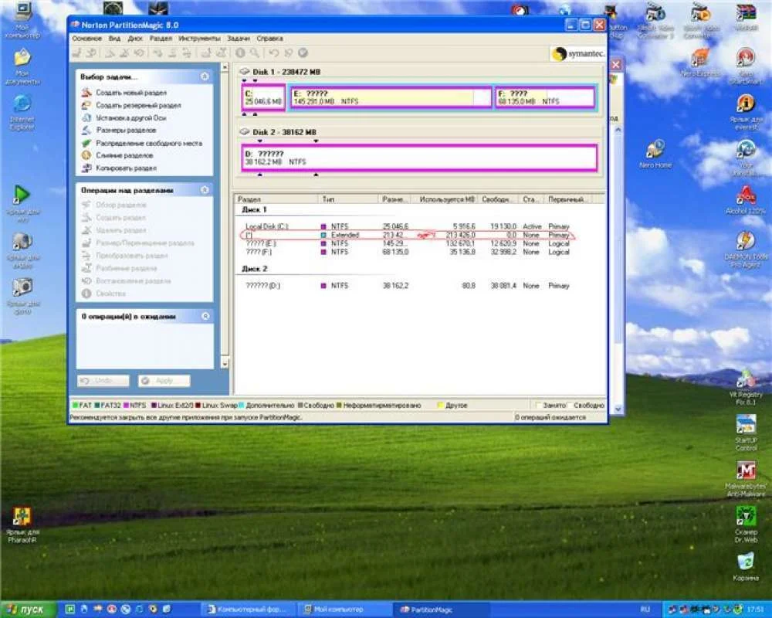Click the properties info icon in toolbar
The height and width of the screenshot is (618, 772).
[x=240, y=53]
